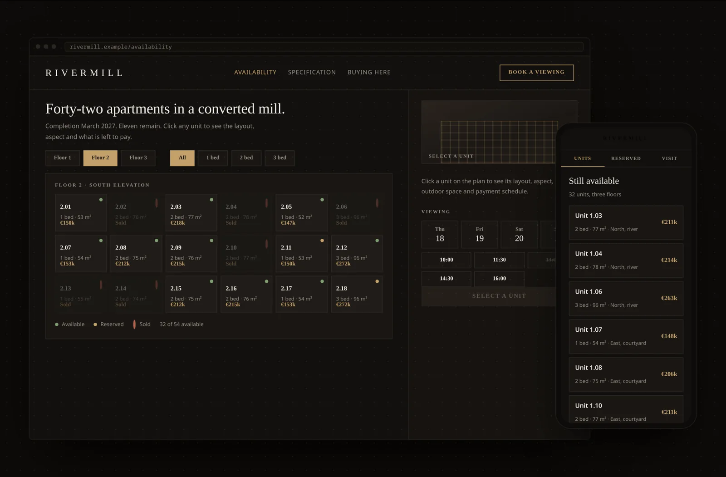Open unit 2.17 on the plan
The image size is (726, 477).
pyautogui.click(x=302, y=295)
